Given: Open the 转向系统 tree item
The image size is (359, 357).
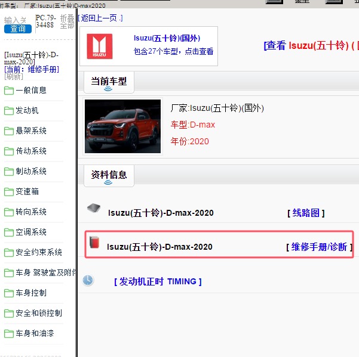Looking at the screenshot, I should pyautogui.click(x=31, y=212).
